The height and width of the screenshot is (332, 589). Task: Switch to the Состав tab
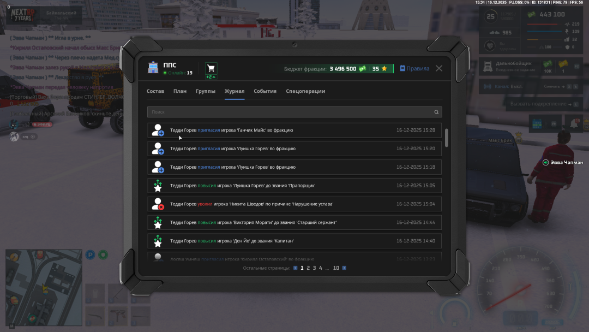155,91
